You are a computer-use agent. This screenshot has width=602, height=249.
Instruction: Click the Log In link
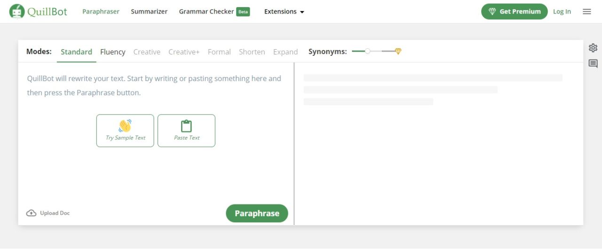pos(562,12)
